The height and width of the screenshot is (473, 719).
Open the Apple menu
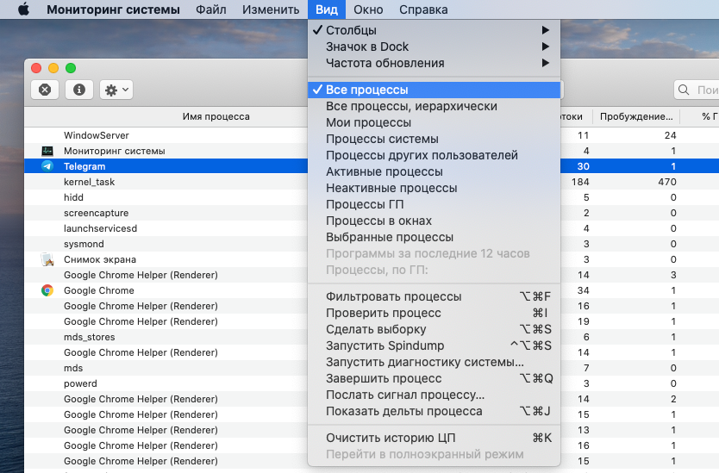[x=23, y=9]
